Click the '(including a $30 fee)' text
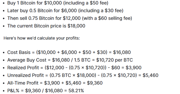Viewport: 180px width, 94px height. click(101, 10)
